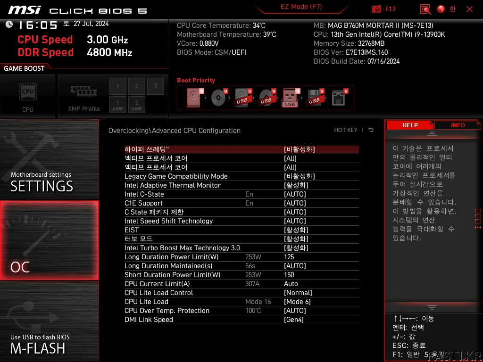
Task: Switch to EZ Mode (F7)
Action: [x=301, y=7]
